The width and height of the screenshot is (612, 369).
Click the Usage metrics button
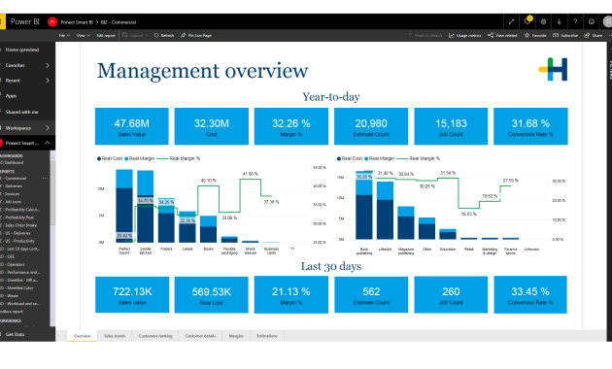pos(465,36)
